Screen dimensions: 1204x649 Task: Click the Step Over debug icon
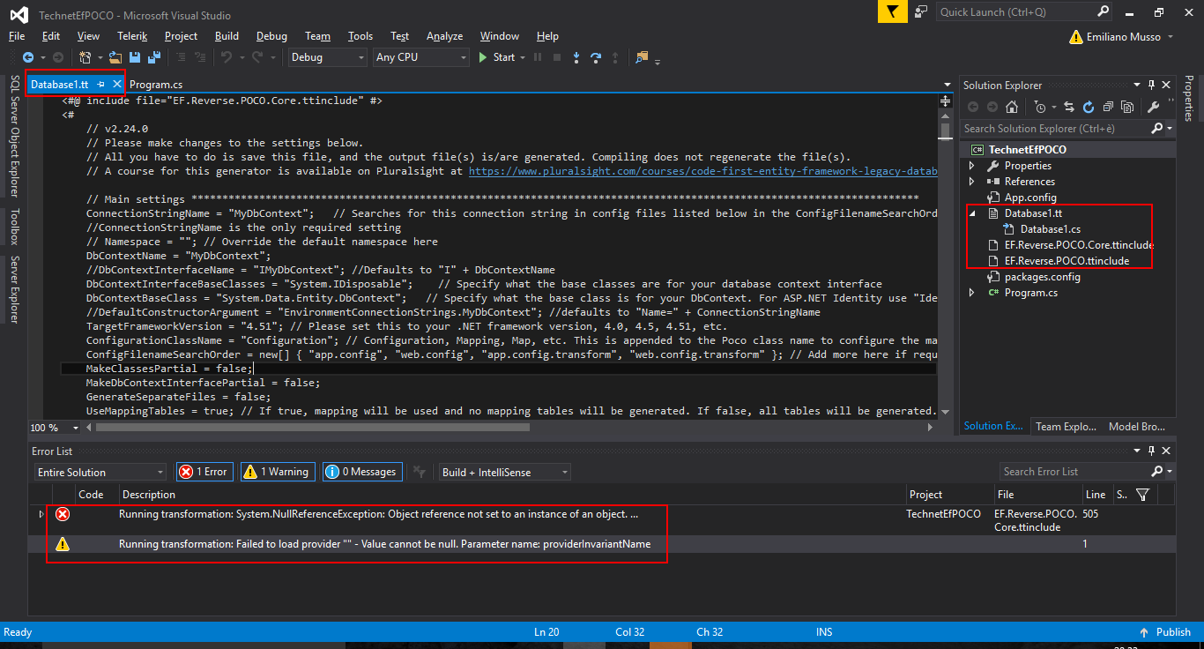coord(596,57)
